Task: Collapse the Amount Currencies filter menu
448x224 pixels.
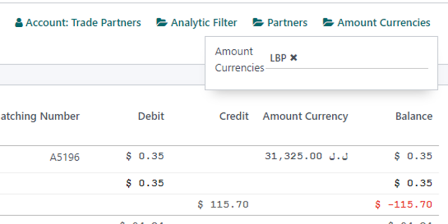Action: (x=376, y=23)
